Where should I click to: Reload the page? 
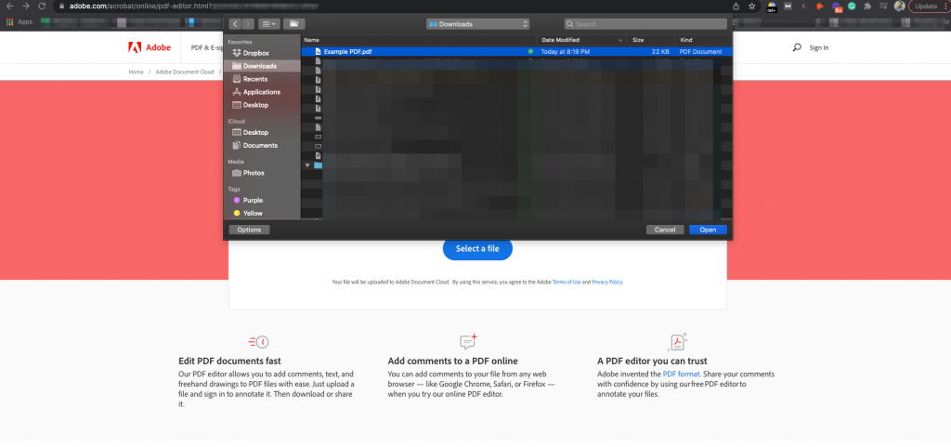tap(42, 7)
